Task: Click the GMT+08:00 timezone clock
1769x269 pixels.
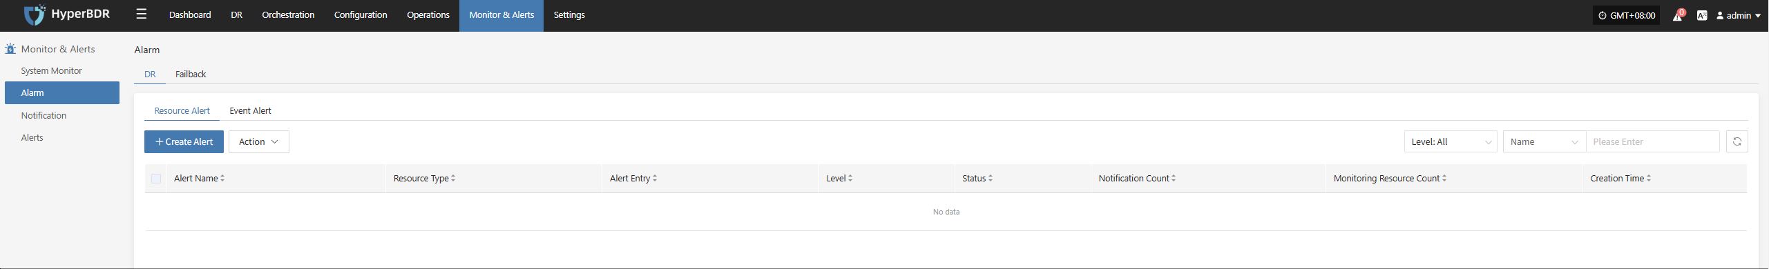Action: click(x=1626, y=15)
